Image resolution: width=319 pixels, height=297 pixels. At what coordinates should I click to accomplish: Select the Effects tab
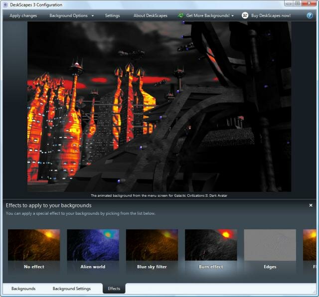(x=114, y=289)
